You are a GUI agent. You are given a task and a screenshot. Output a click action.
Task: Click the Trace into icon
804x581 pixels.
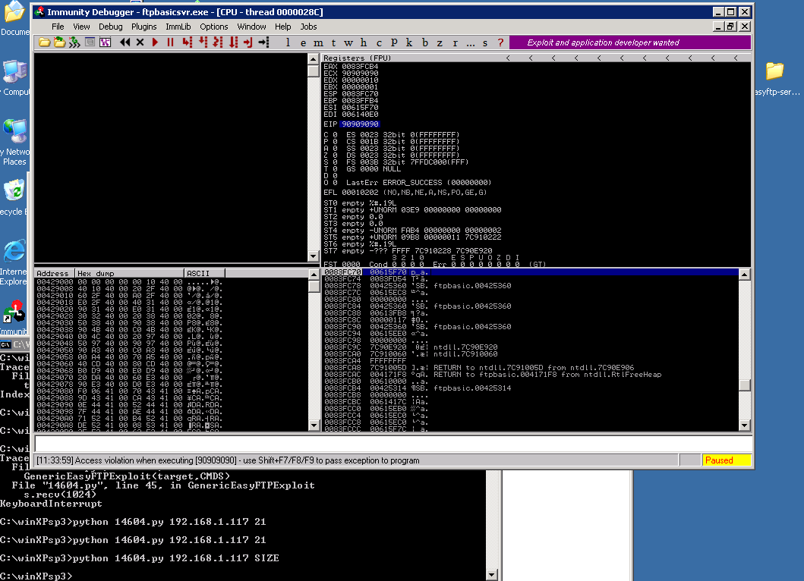click(x=218, y=42)
